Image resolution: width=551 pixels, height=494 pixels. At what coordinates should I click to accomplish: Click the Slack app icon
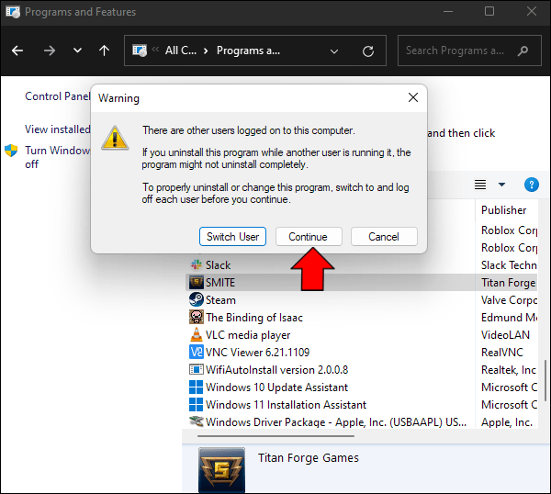tap(197, 264)
